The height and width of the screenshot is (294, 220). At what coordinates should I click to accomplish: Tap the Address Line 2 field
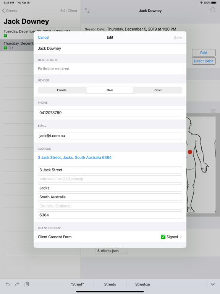[x=110, y=179]
